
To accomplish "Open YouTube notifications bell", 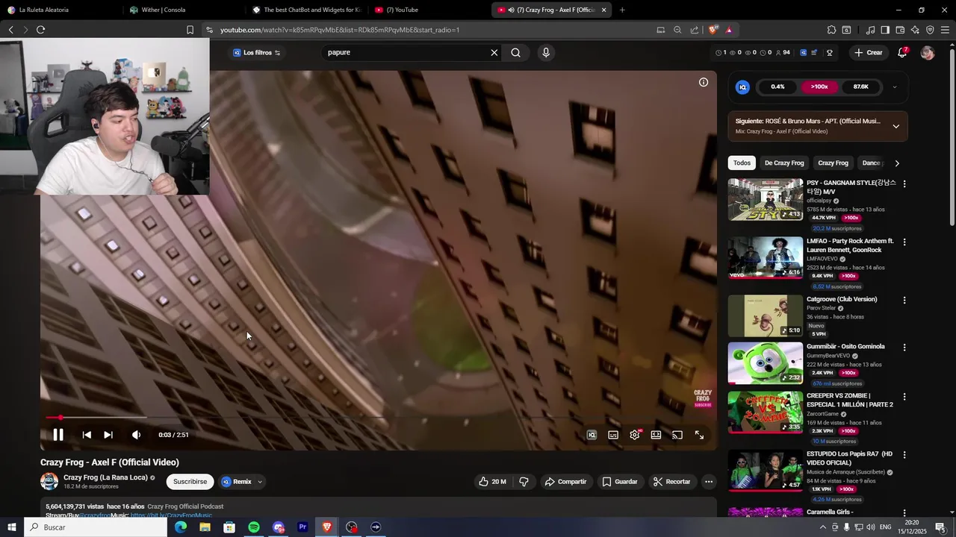I will [x=902, y=53].
